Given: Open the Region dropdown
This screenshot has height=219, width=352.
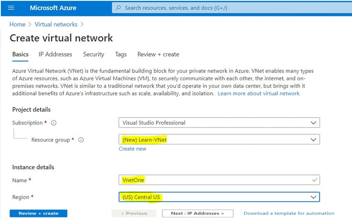Looking at the screenshot, I should tap(219, 197).
